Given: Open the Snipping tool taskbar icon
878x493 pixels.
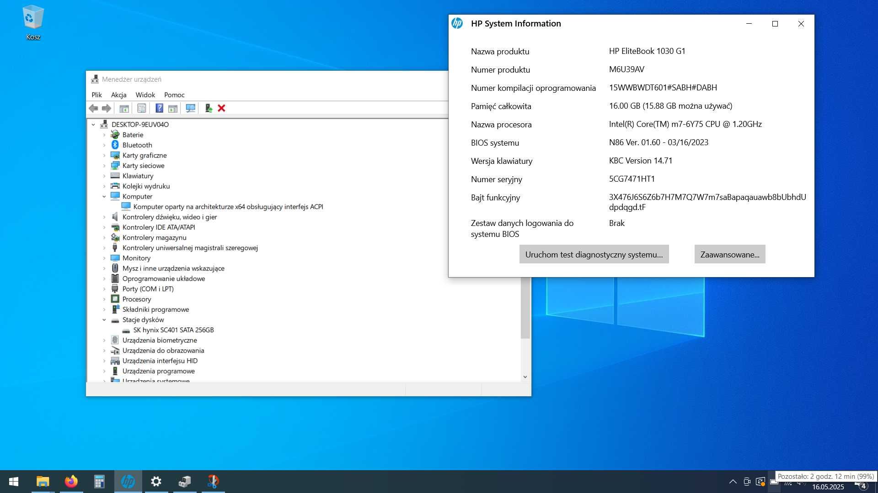Looking at the screenshot, I should (x=213, y=482).
